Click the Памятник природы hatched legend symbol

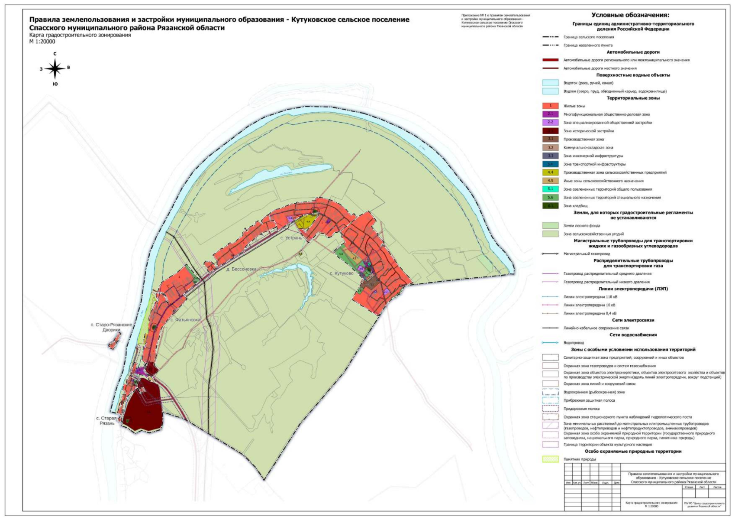point(550,459)
